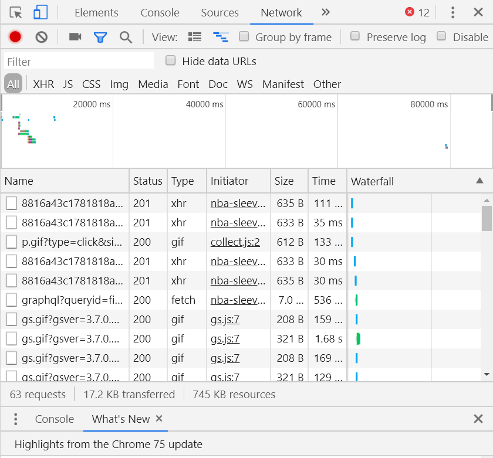
Task: Show the overview waterfall view icon
Action: (221, 37)
